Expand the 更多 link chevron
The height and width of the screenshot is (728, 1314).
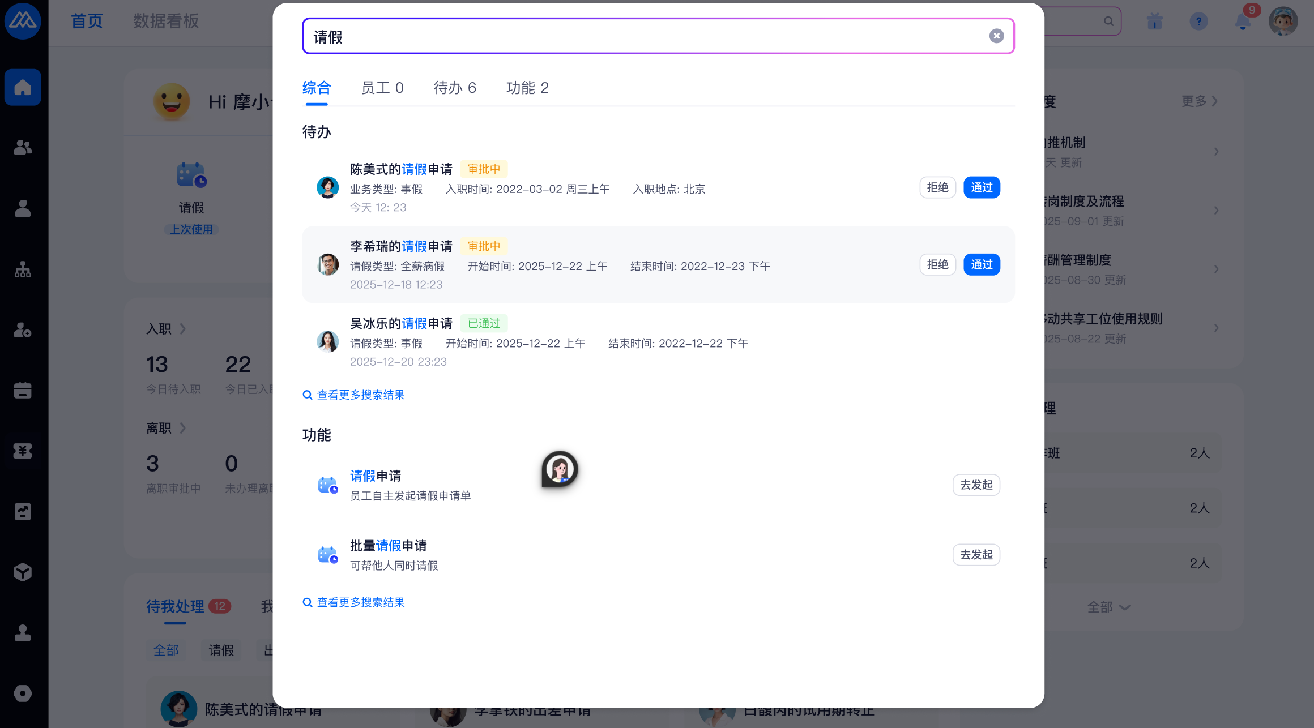(1214, 101)
